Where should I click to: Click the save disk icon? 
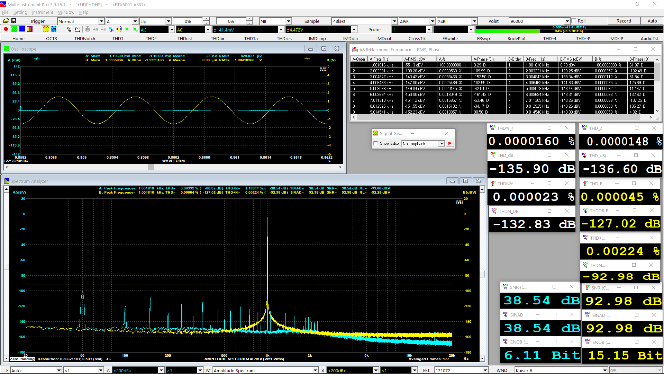coord(14,21)
